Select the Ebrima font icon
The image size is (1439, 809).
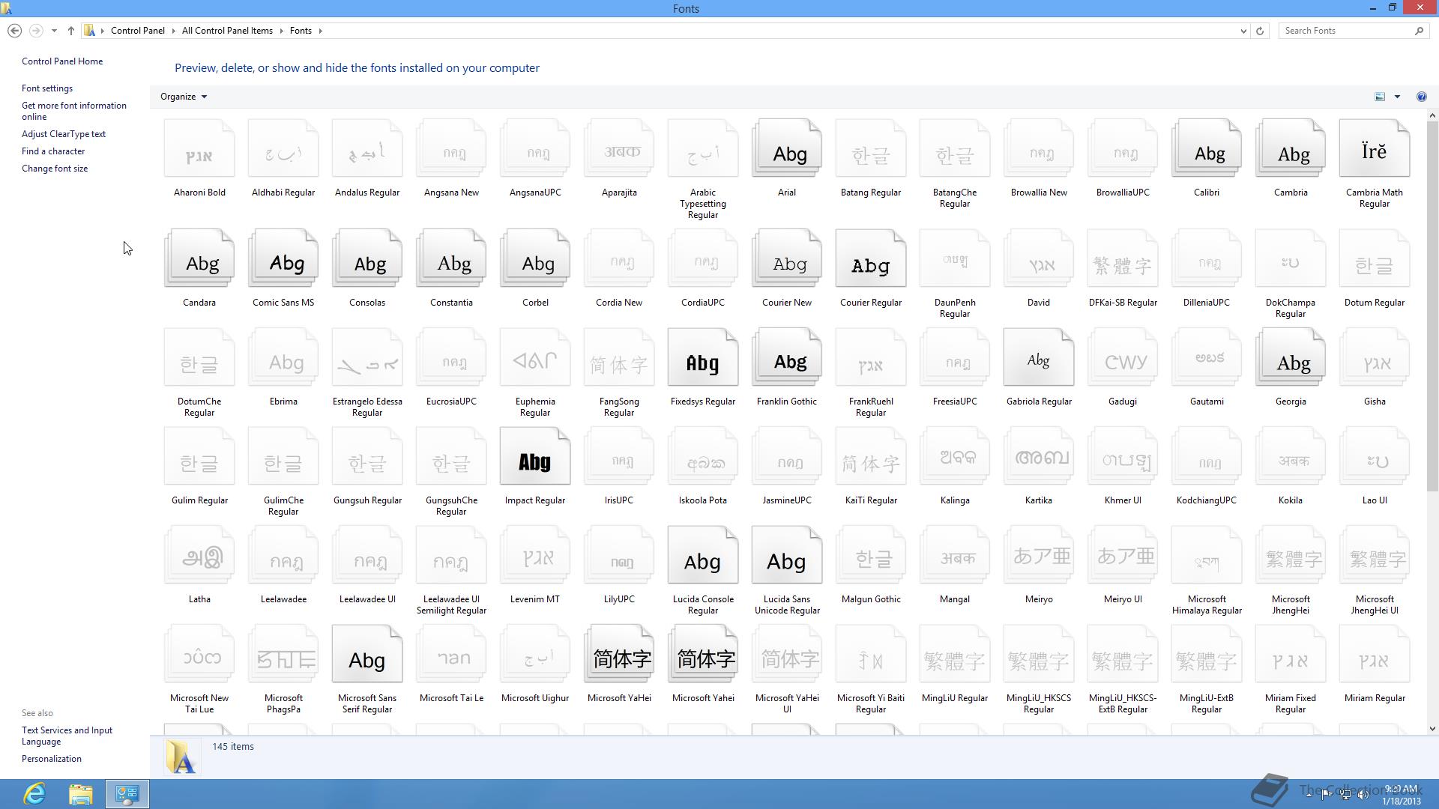click(x=283, y=358)
